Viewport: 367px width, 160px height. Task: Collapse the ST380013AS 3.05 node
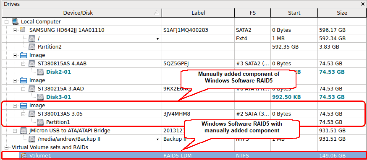(24, 114)
